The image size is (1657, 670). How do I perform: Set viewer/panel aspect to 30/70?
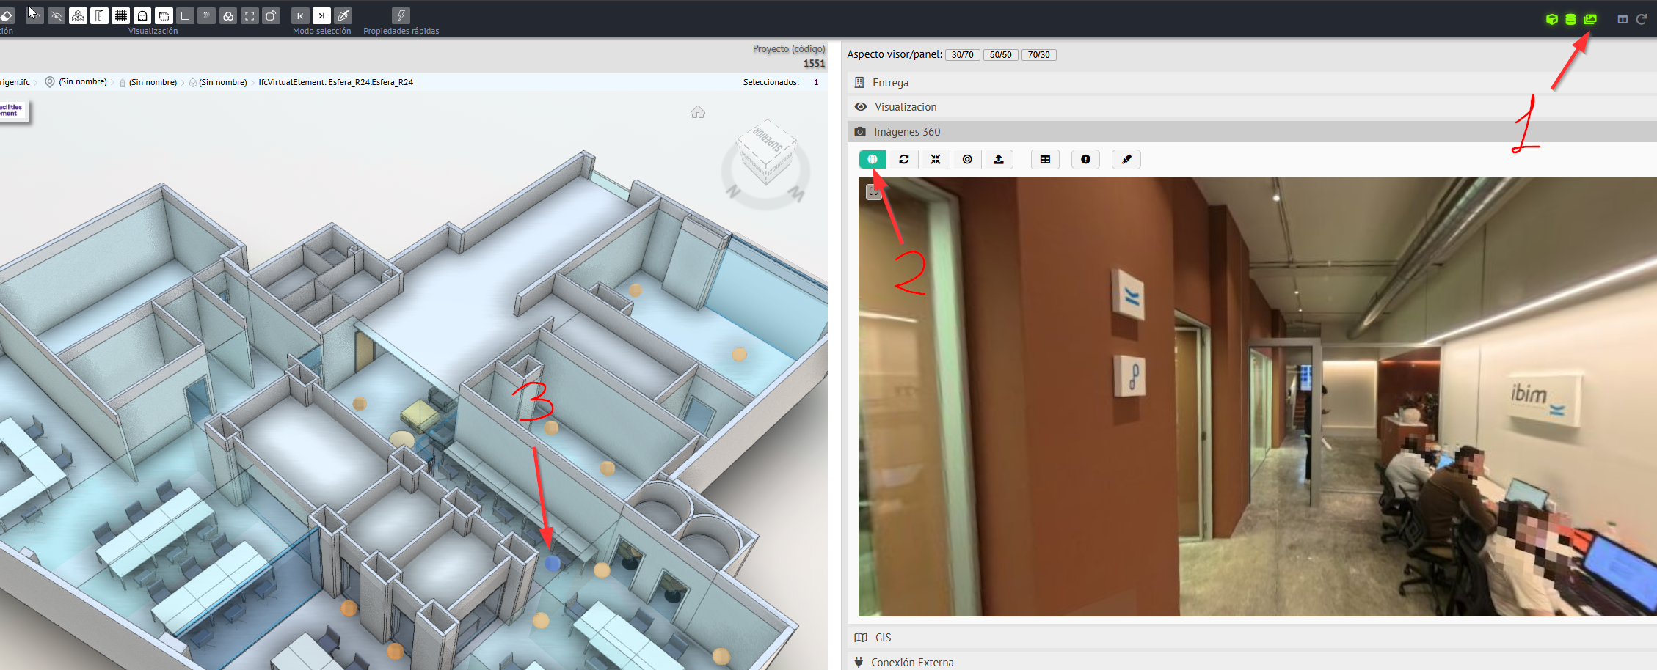pos(963,55)
